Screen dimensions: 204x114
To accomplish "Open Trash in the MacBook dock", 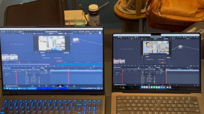I will click(x=170, y=87).
